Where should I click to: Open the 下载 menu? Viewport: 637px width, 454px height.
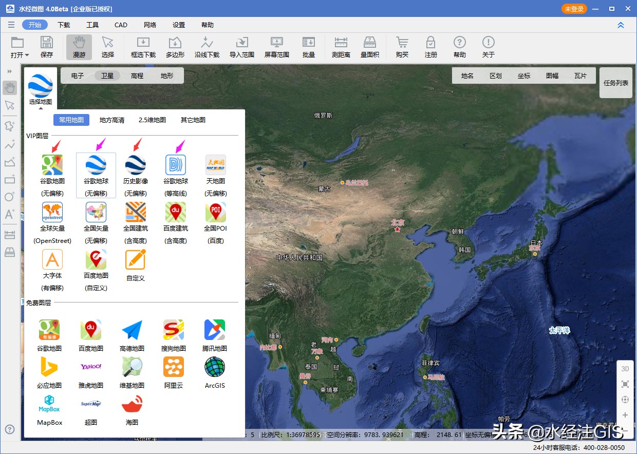[x=64, y=25]
